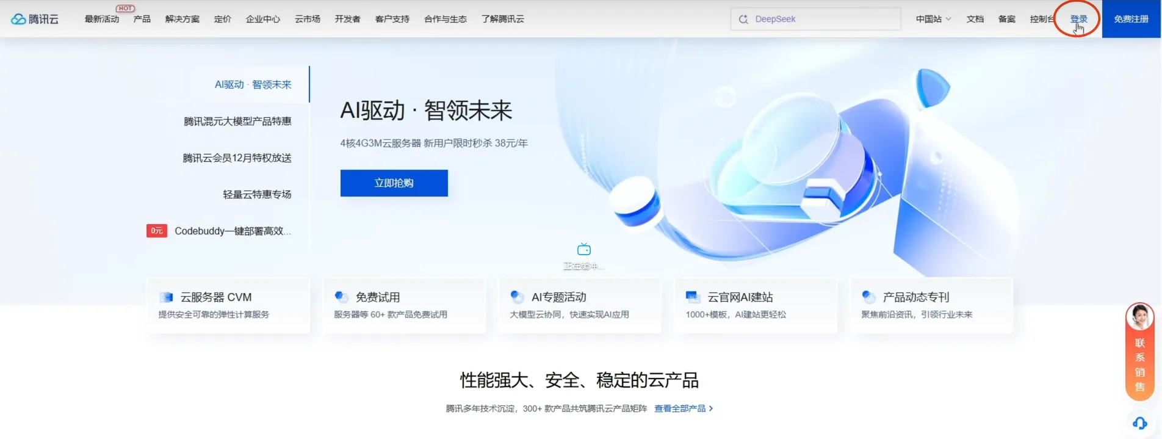Open the 查看全部产品 link
The height and width of the screenshot is (439, 1162).
tap(683, 408)
